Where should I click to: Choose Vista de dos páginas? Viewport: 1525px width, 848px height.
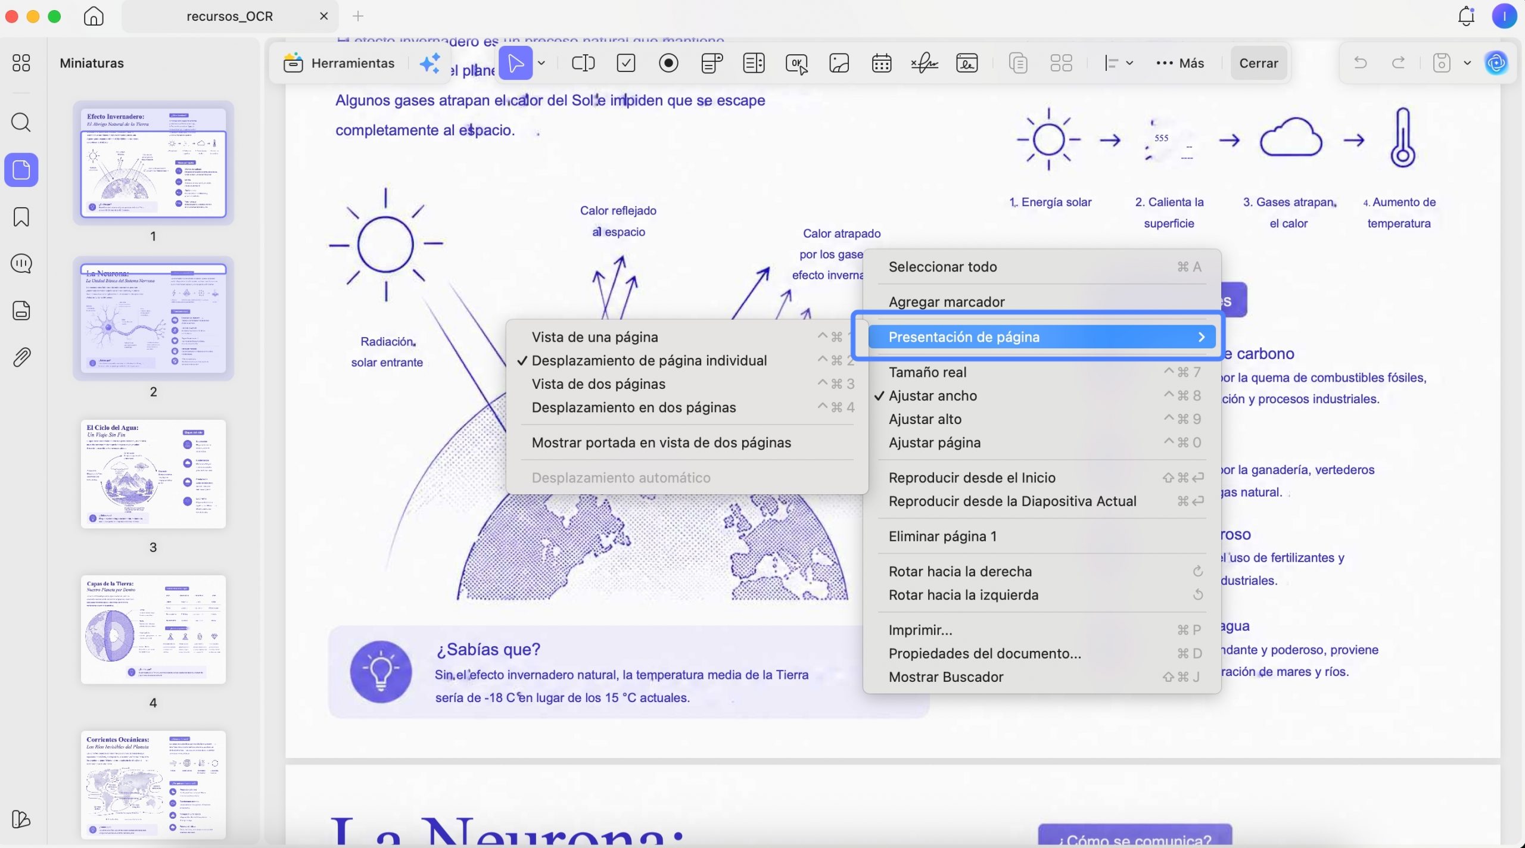point(687,384)
